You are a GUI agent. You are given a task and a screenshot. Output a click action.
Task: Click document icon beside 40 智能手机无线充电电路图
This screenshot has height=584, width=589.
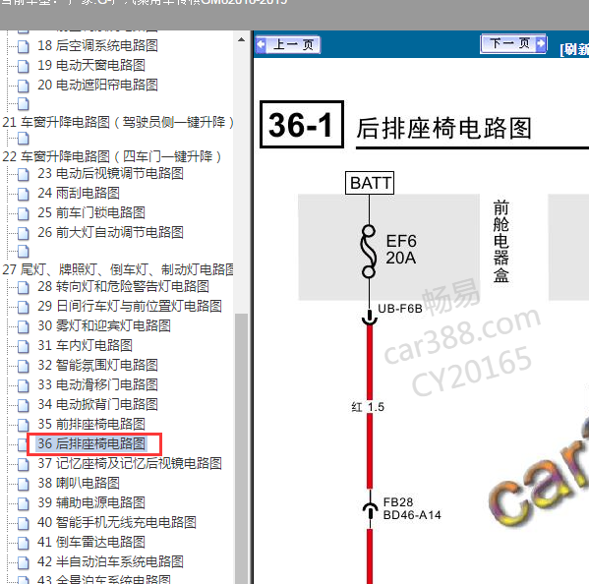tap(24, 523)
